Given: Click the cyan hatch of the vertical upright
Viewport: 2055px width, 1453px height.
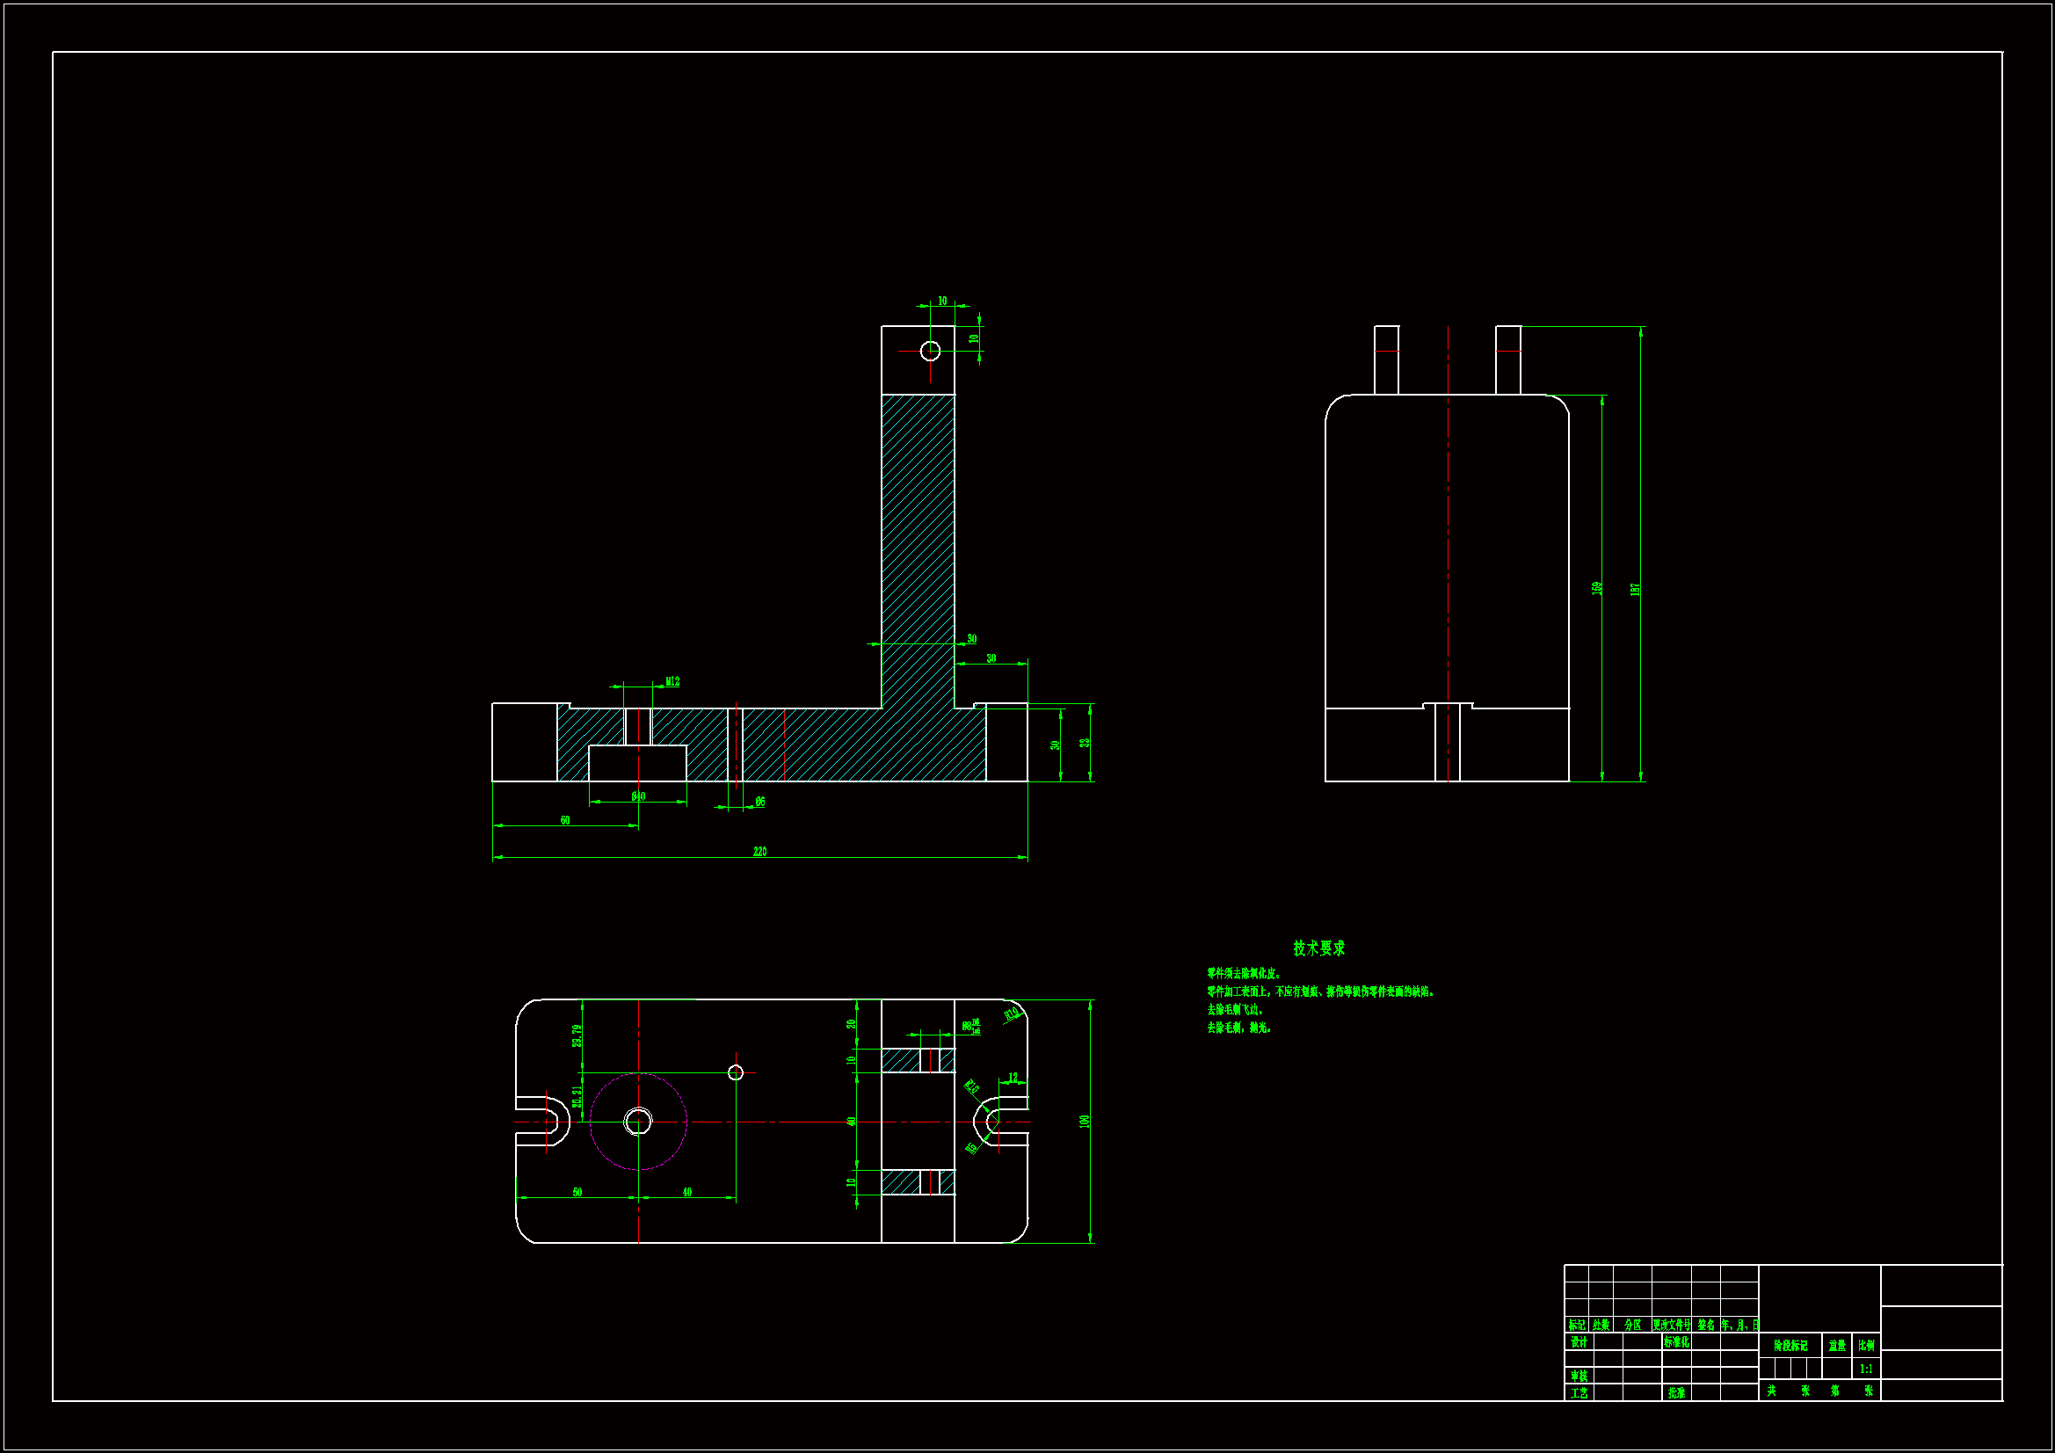Looking at the screenshot, I should tap(918, 537).
